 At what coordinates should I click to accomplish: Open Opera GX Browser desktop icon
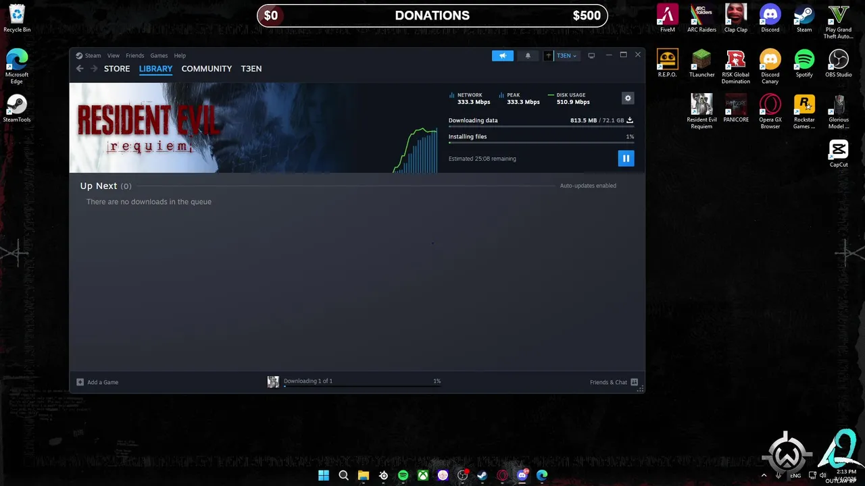[770, 111]
